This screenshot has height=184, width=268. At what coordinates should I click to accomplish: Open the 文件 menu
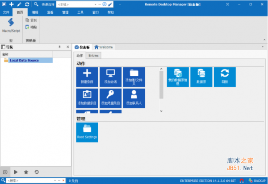[6, 12]
